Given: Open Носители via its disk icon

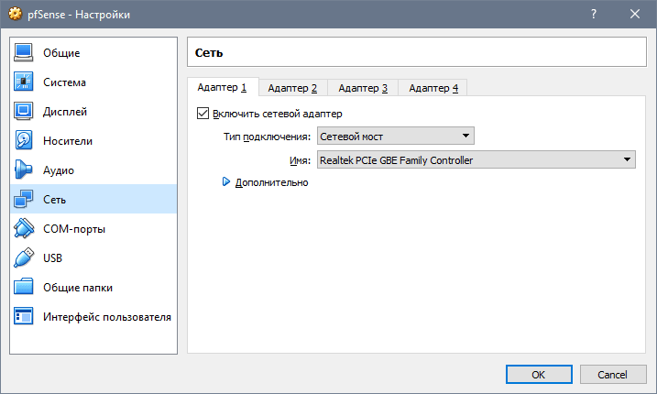Looking at the screenshot, I should tap(25, 141).
